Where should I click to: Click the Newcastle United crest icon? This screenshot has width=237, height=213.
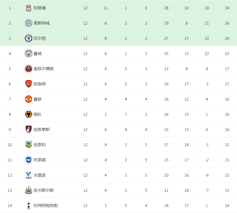click(x=28, y=190)
